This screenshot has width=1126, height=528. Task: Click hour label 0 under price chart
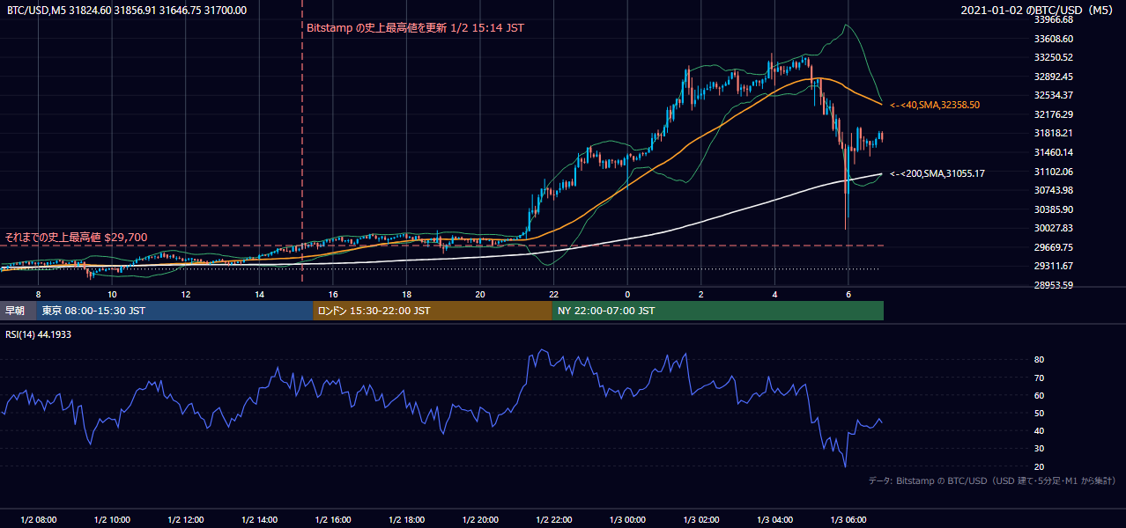(627, 294)
